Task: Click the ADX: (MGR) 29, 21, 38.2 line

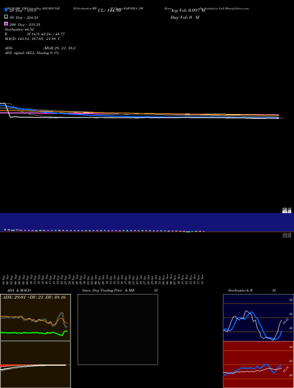Action: click(x=40, y=48)
